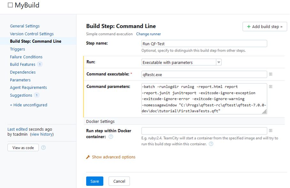The image size is (290, 188).
Task: Open help icon next to Run step within Docker container label
Action: [111, 137]
